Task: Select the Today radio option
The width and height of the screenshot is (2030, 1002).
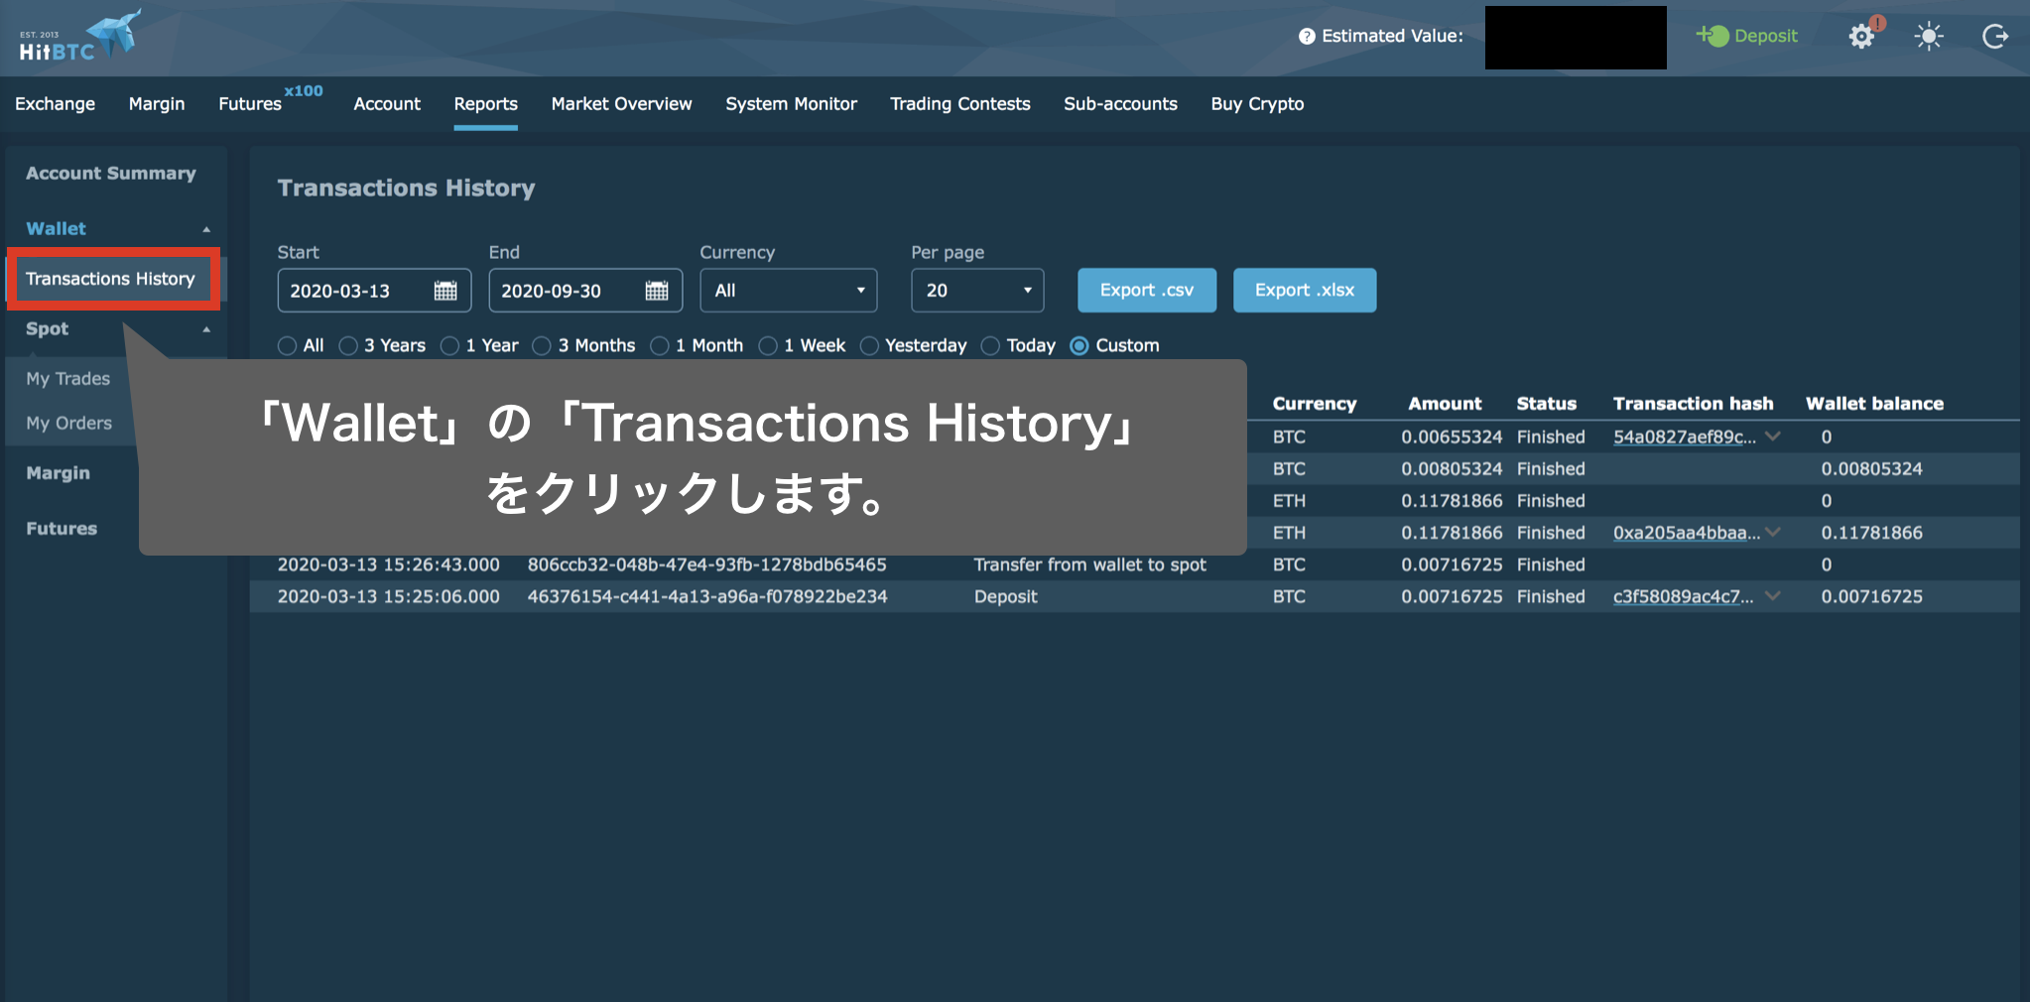Action: (990, 346)
